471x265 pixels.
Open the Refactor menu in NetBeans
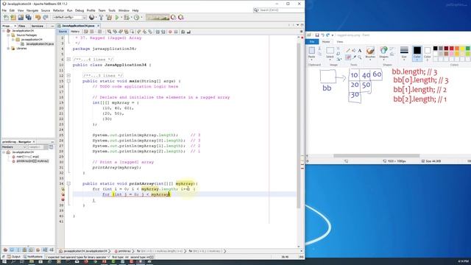coord(59,10)
